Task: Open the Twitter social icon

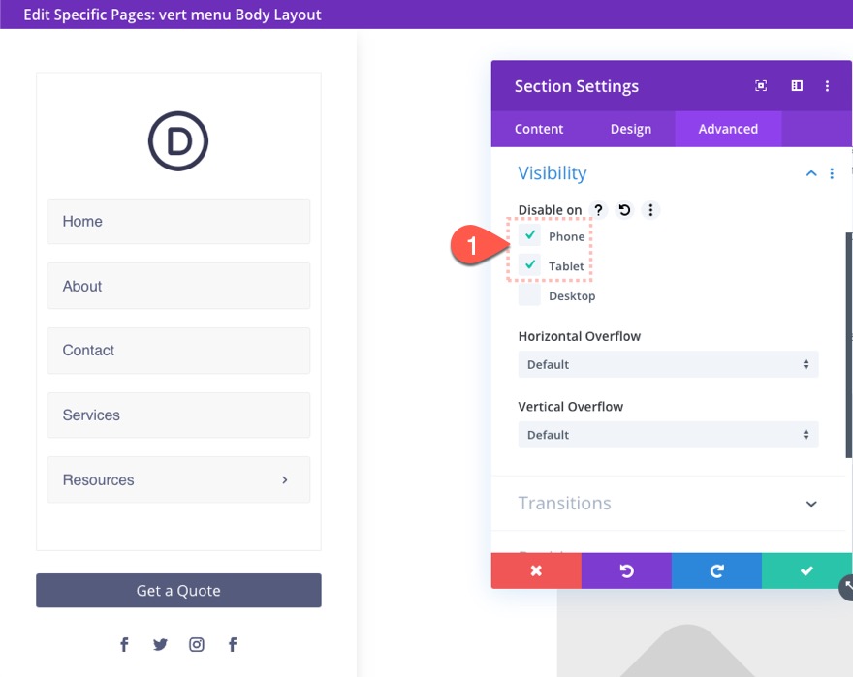Action: [160, 644]
